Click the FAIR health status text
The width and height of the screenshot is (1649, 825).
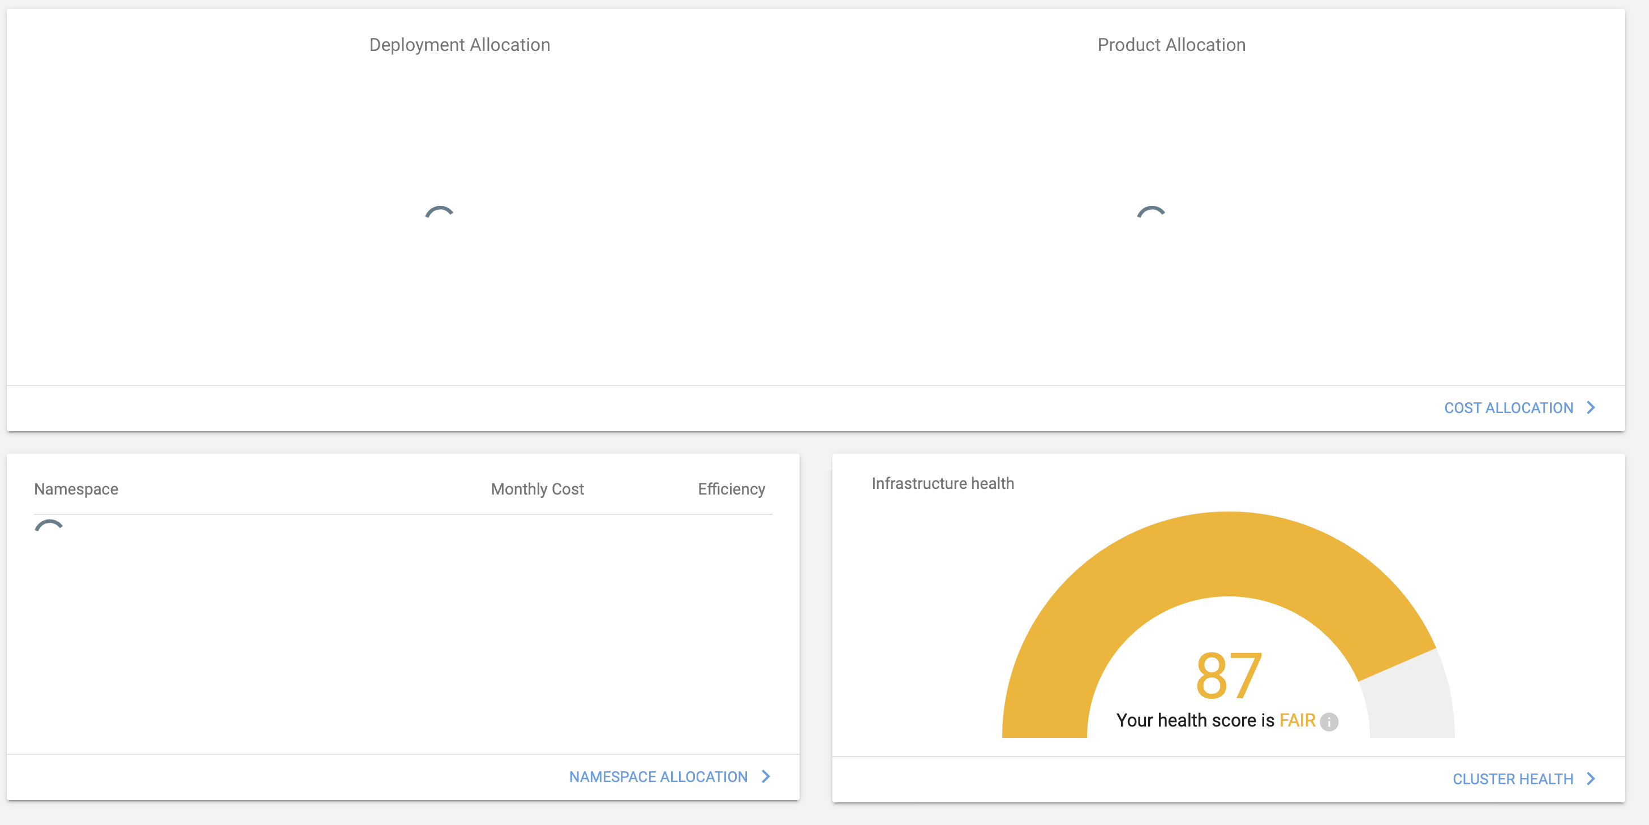pos(1298,720)
